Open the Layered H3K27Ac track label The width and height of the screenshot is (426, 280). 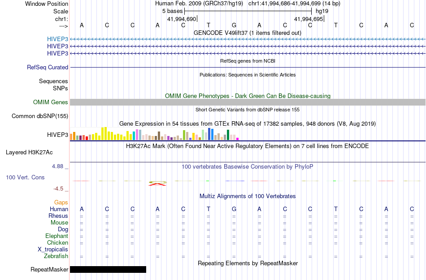[29, 153]
